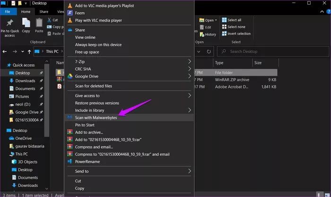This screenshot has width=331, height=197.
Task: Click This PC in the address breadcrumb
Action: tap(52, 51)
